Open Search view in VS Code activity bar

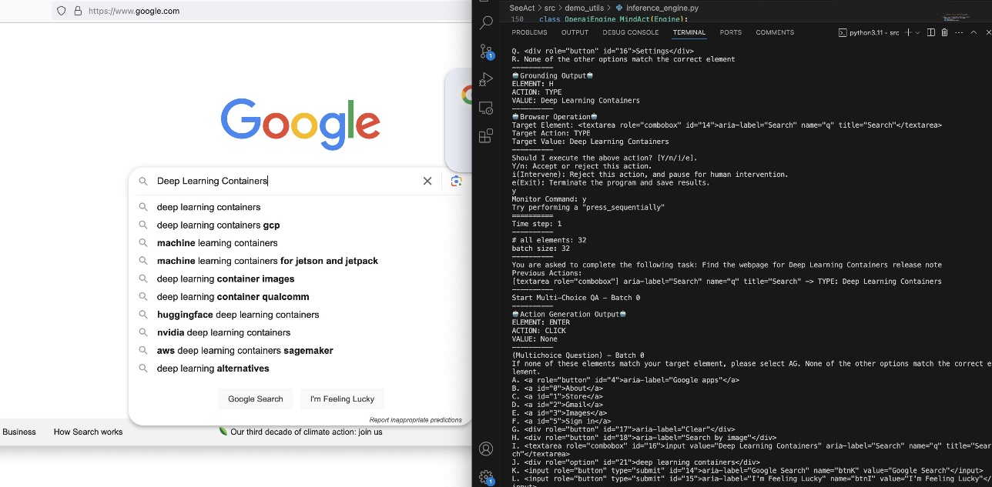[x=486, y=24]
